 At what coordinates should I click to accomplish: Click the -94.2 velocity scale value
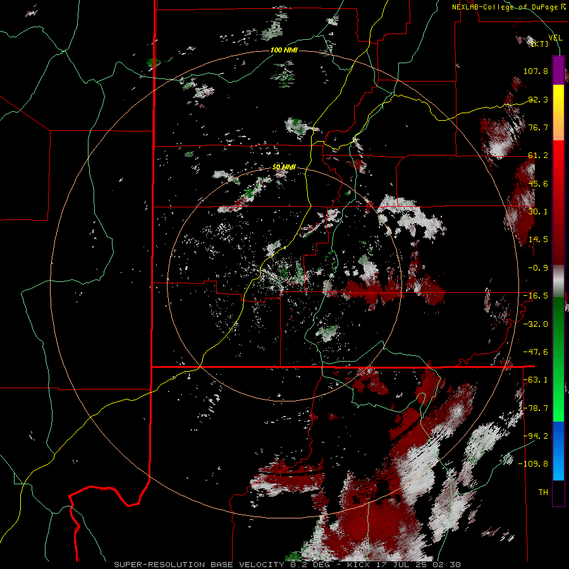point(535,436)
